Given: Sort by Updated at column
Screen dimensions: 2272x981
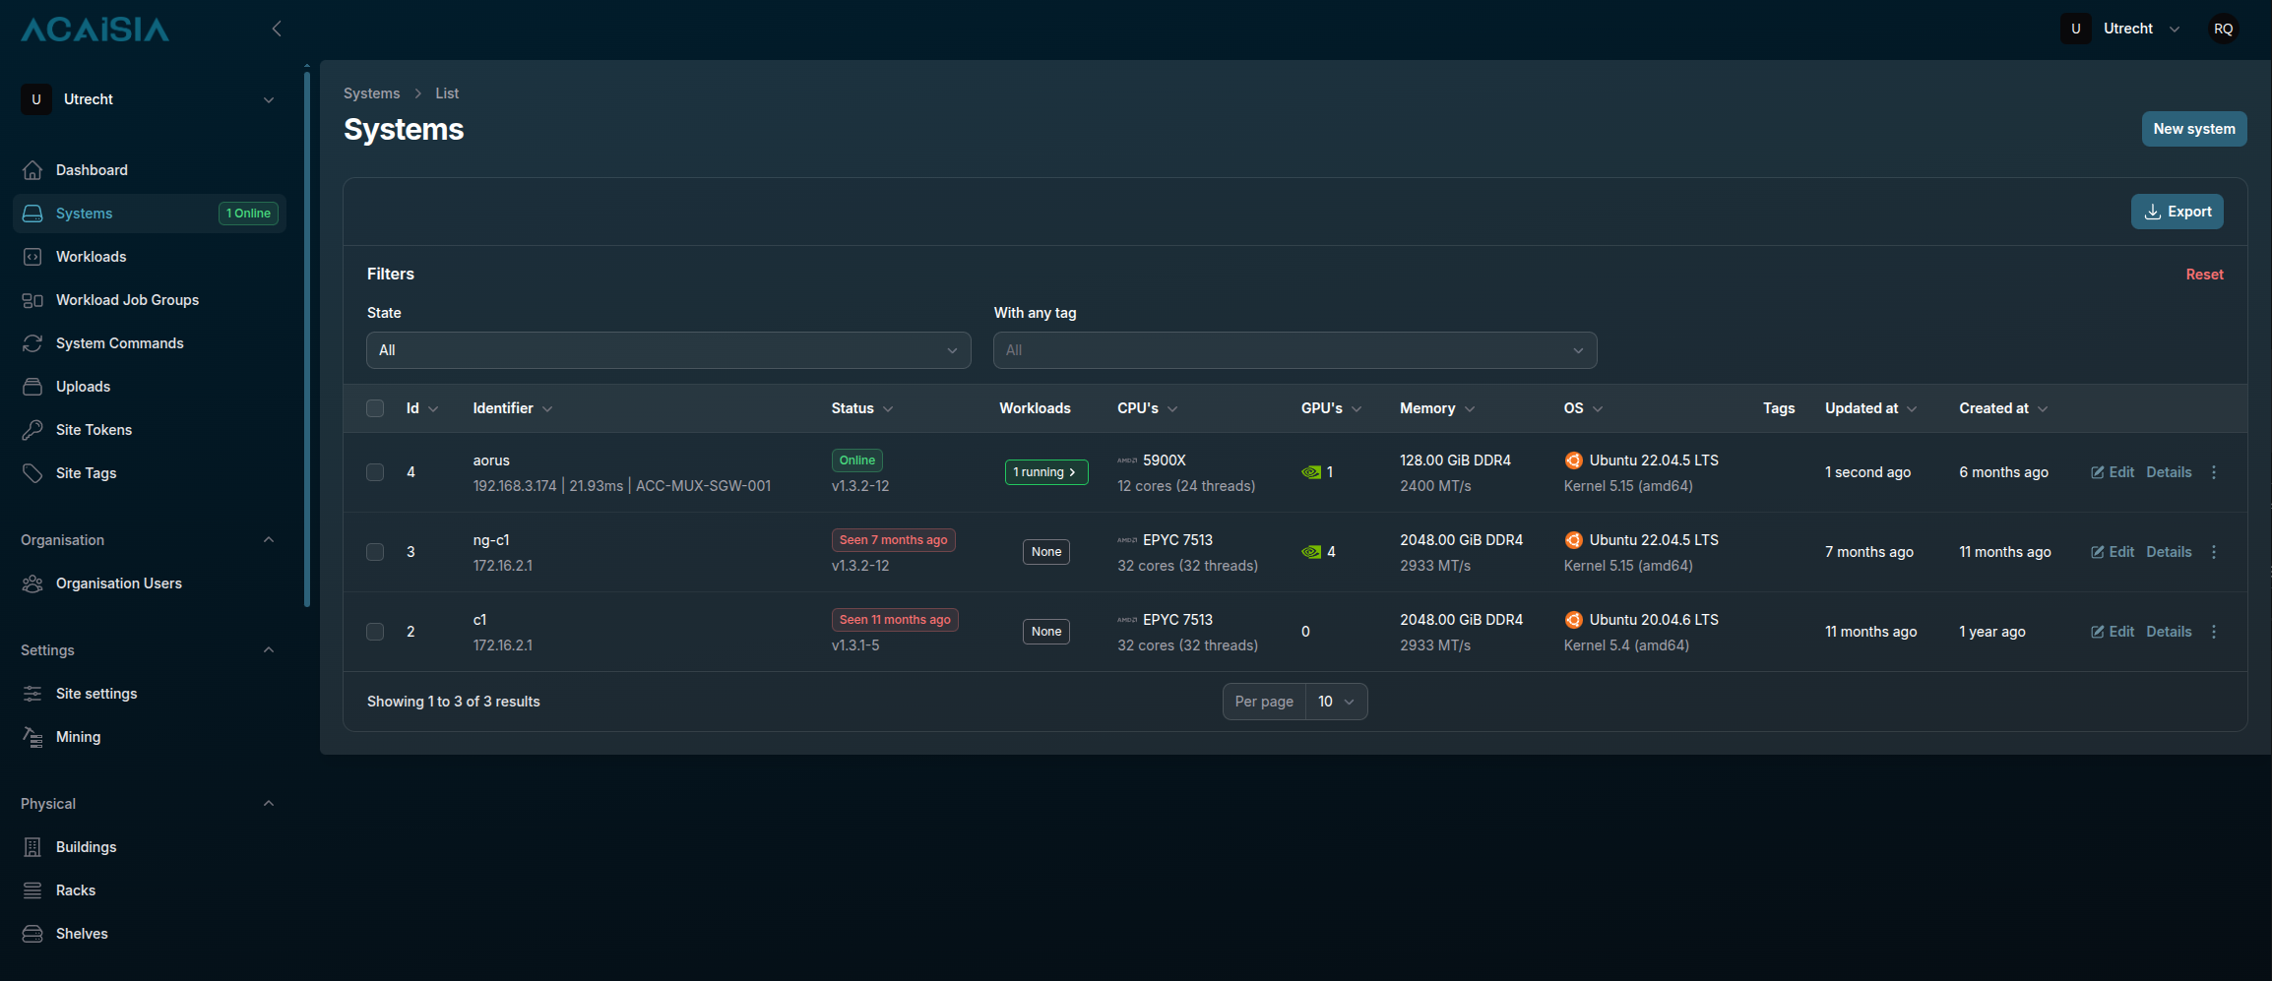Looking at the screenshot, I should coord(1871,408).
